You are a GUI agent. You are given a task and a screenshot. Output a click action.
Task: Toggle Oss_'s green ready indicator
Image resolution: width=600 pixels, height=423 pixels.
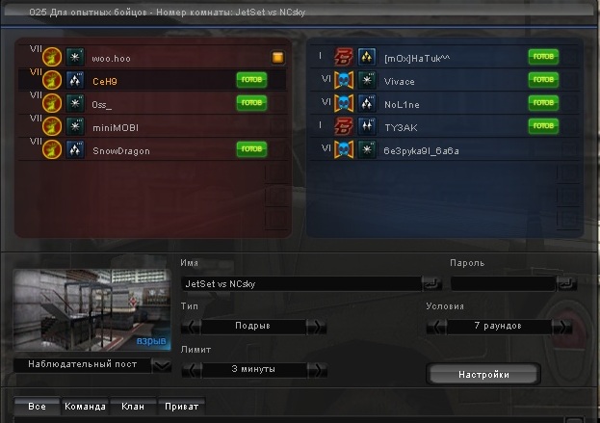click(x=251, y=102)
